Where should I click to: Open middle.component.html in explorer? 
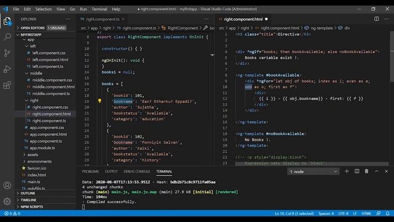tap(54, 87)
